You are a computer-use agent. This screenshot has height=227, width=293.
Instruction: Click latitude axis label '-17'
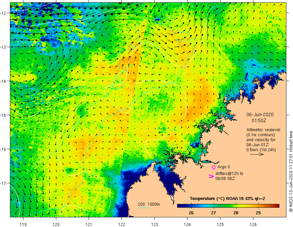tap(3, 183)
